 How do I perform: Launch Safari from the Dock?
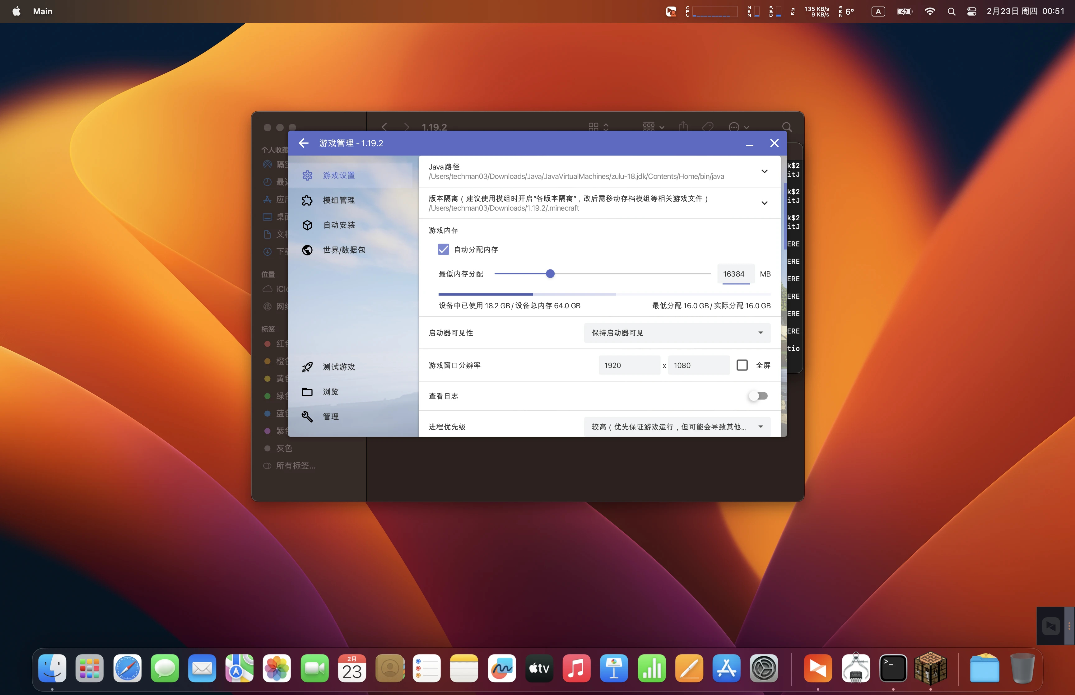[x=127, y=668]
